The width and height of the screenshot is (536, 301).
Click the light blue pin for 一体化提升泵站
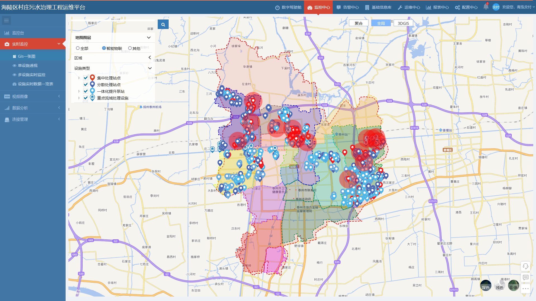pyautogui.click(x=92, y=91)
